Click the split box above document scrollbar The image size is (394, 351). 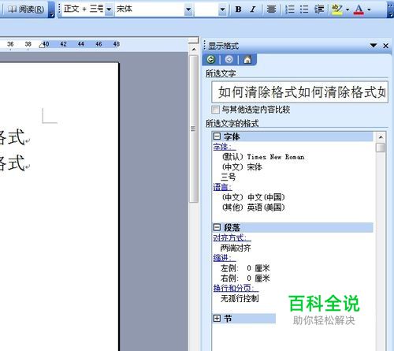(x=194, y=40)
